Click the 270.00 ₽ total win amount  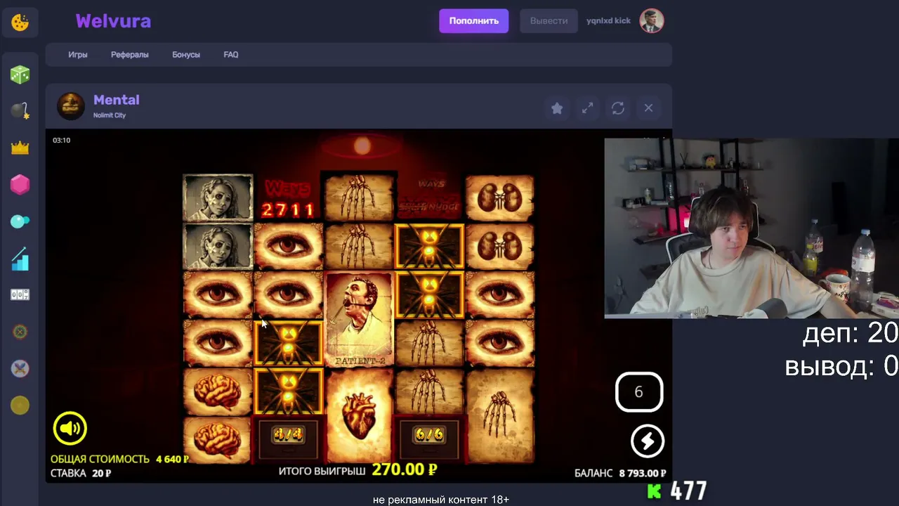(x=405, y=469)
